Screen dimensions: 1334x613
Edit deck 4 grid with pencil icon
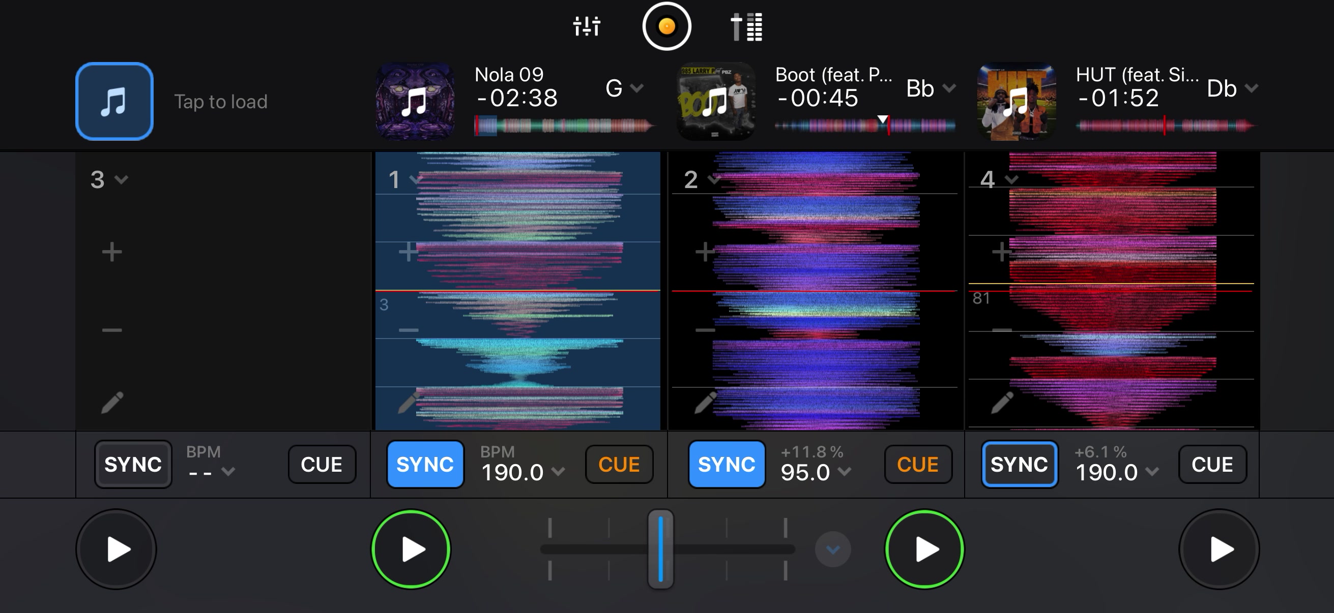1002,403
